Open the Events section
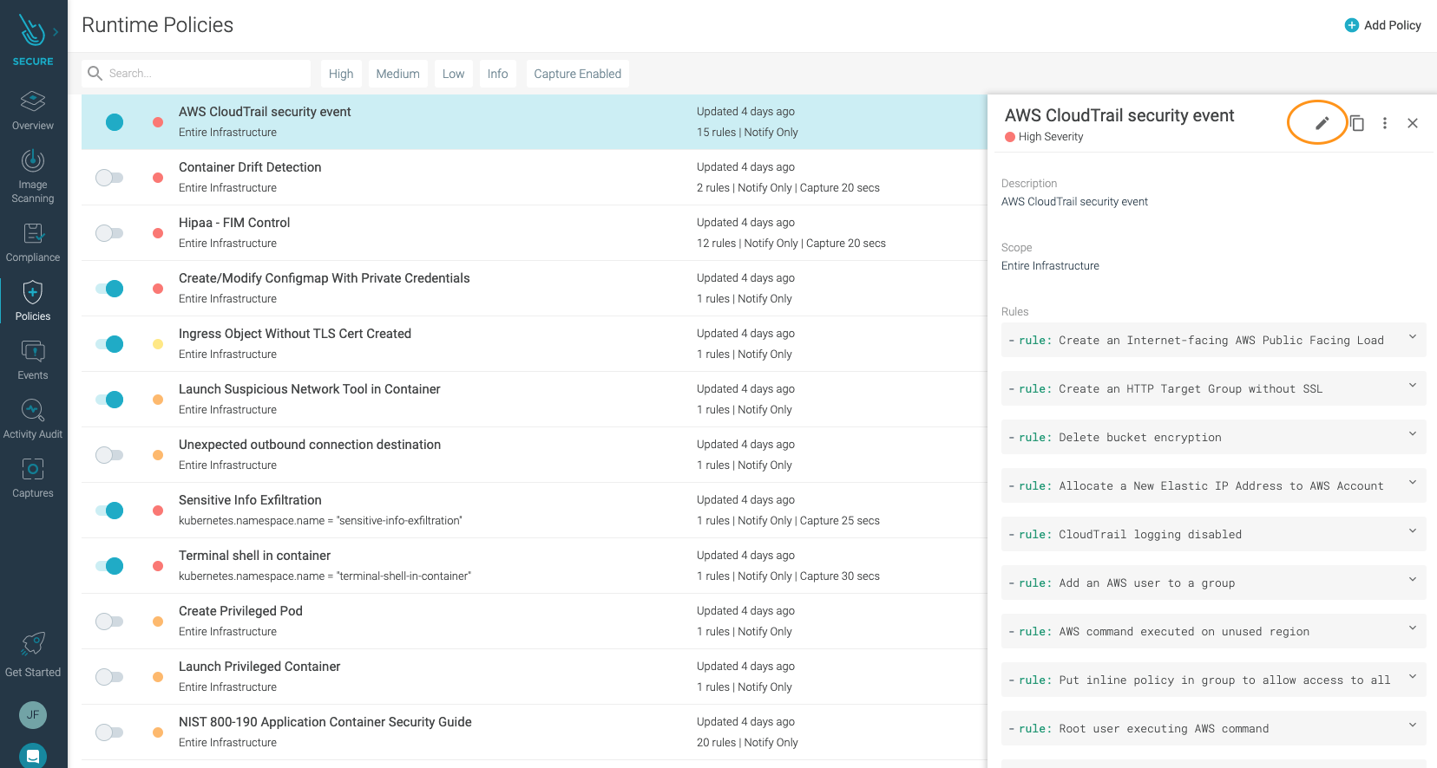Screen dimensions: 1437x768 click(33, 360)
